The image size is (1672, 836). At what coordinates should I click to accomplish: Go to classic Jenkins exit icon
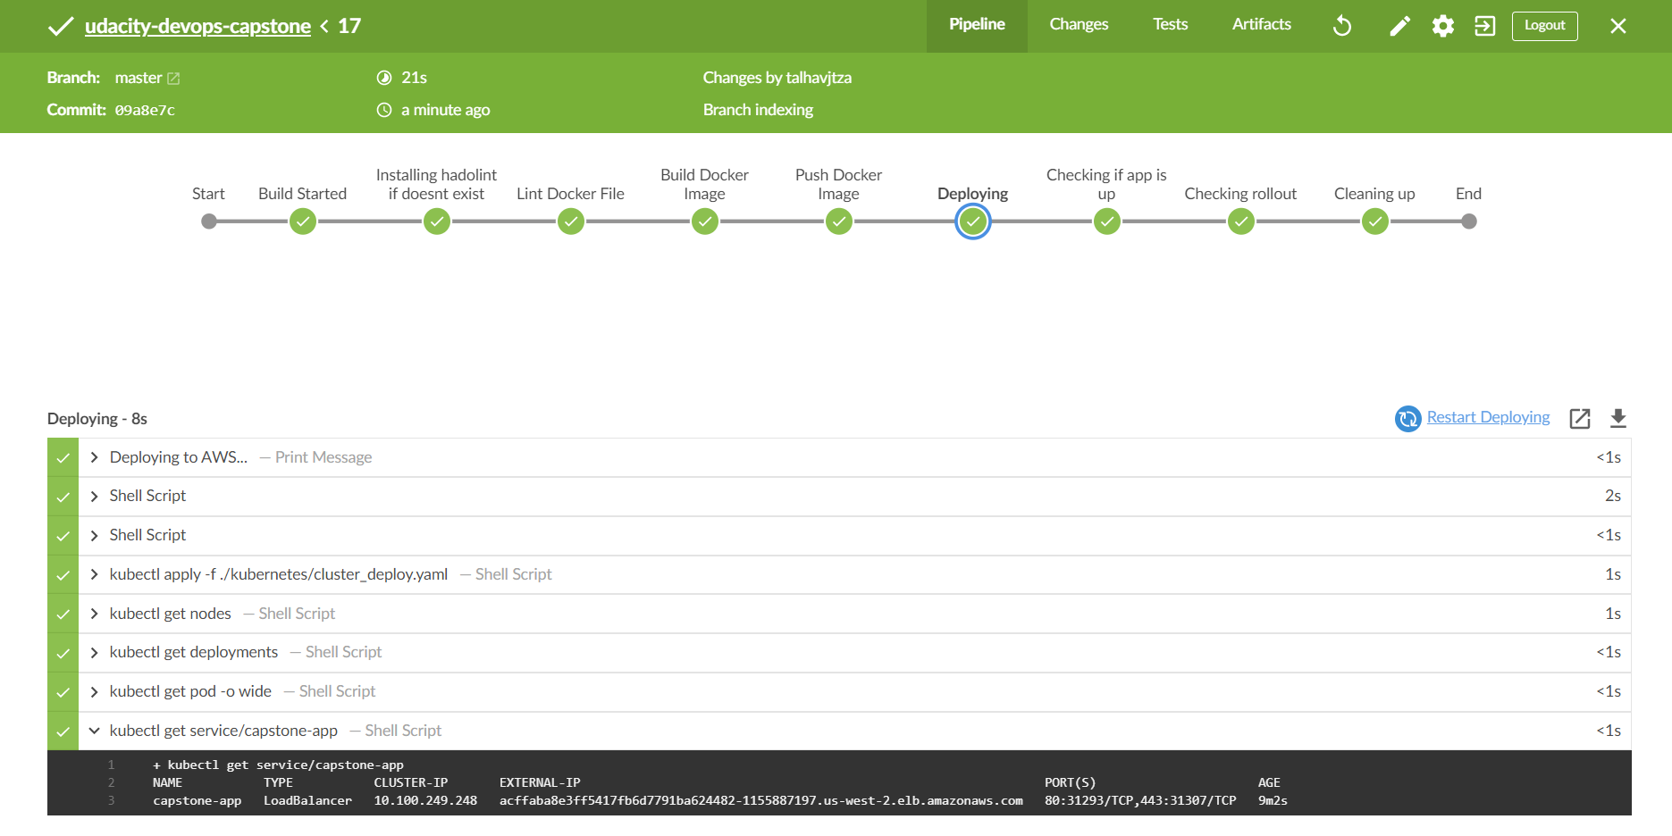click(x=1484, y=26)
